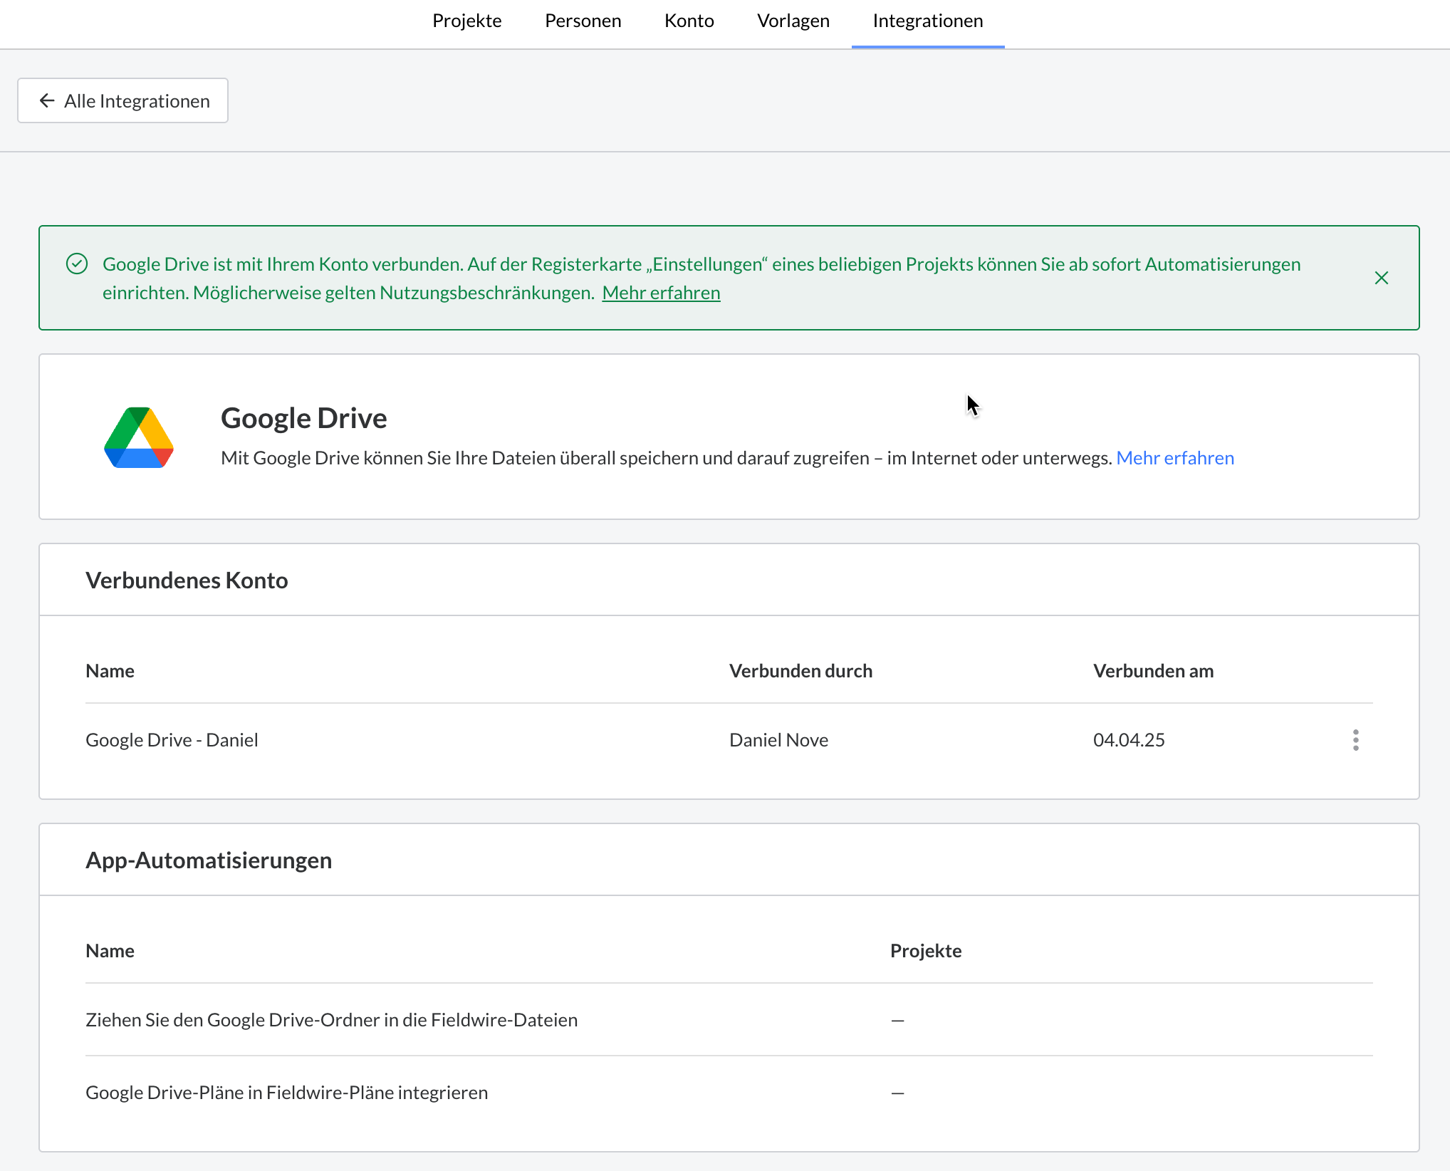Select the Integrationen tab

tap(928, 21)
